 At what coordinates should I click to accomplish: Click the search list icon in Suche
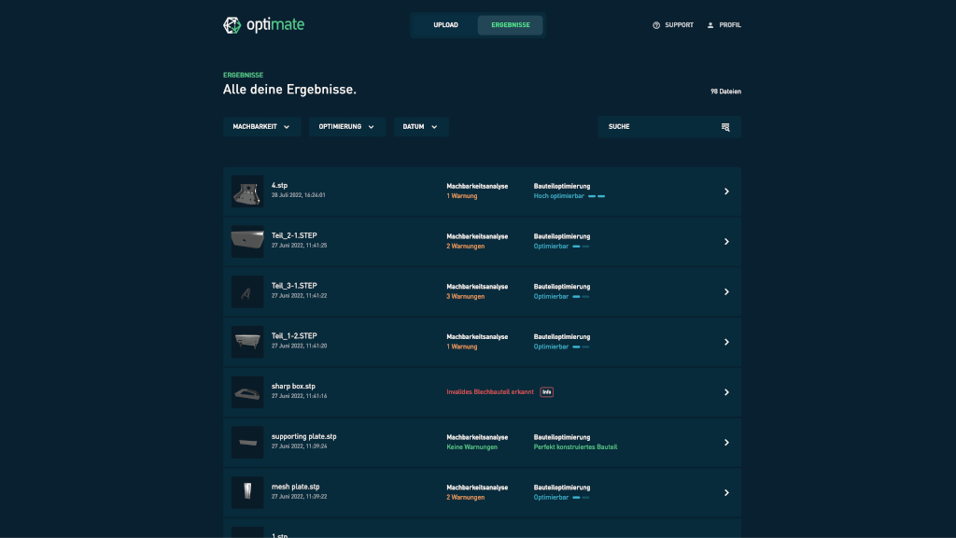click(725, 127)
